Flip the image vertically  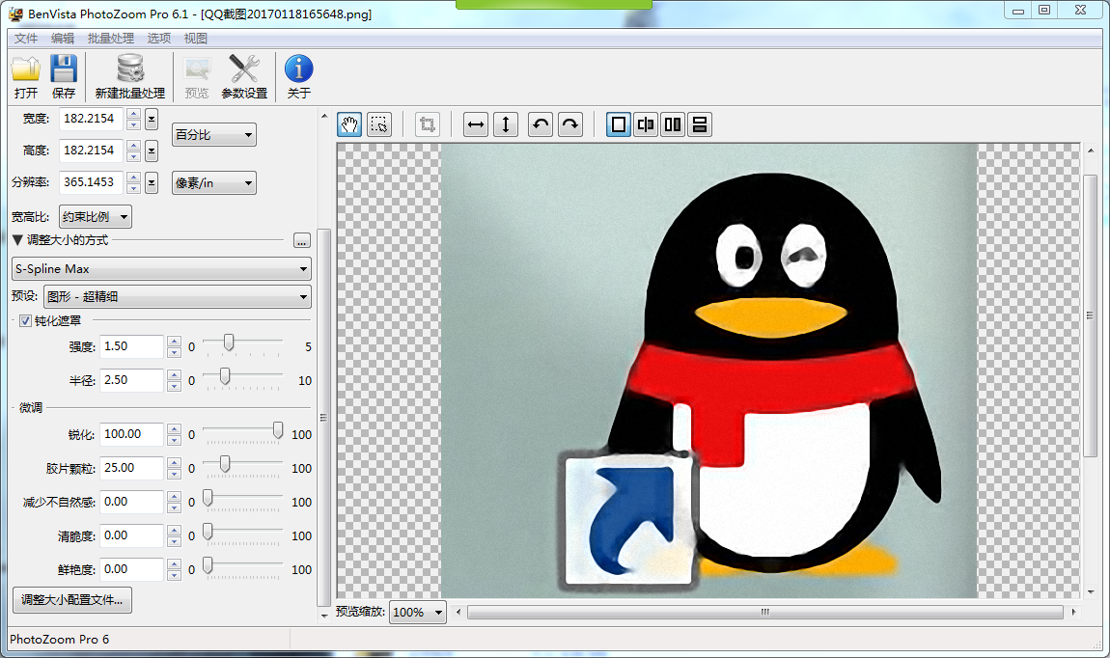pos(506,125)
